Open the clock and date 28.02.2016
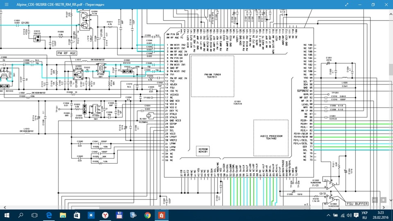Viewport: 393px width, 221px height. (380, 215)
